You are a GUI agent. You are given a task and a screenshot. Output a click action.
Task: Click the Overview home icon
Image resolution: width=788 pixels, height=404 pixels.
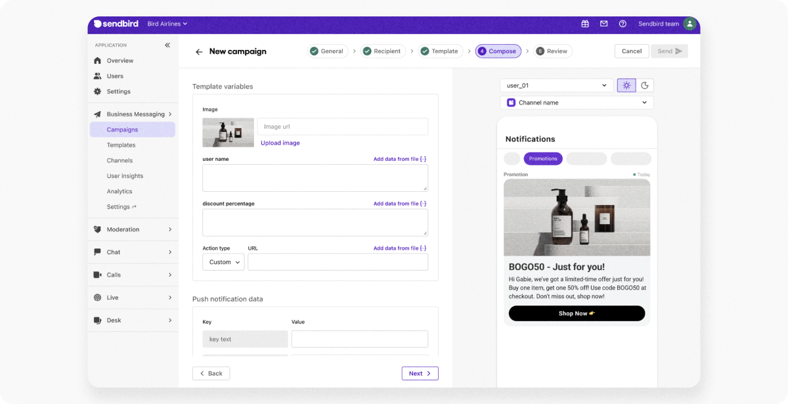98,60
